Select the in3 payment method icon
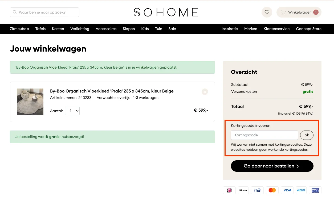Viewport: 334px width, 214px height. pos(257,190)
